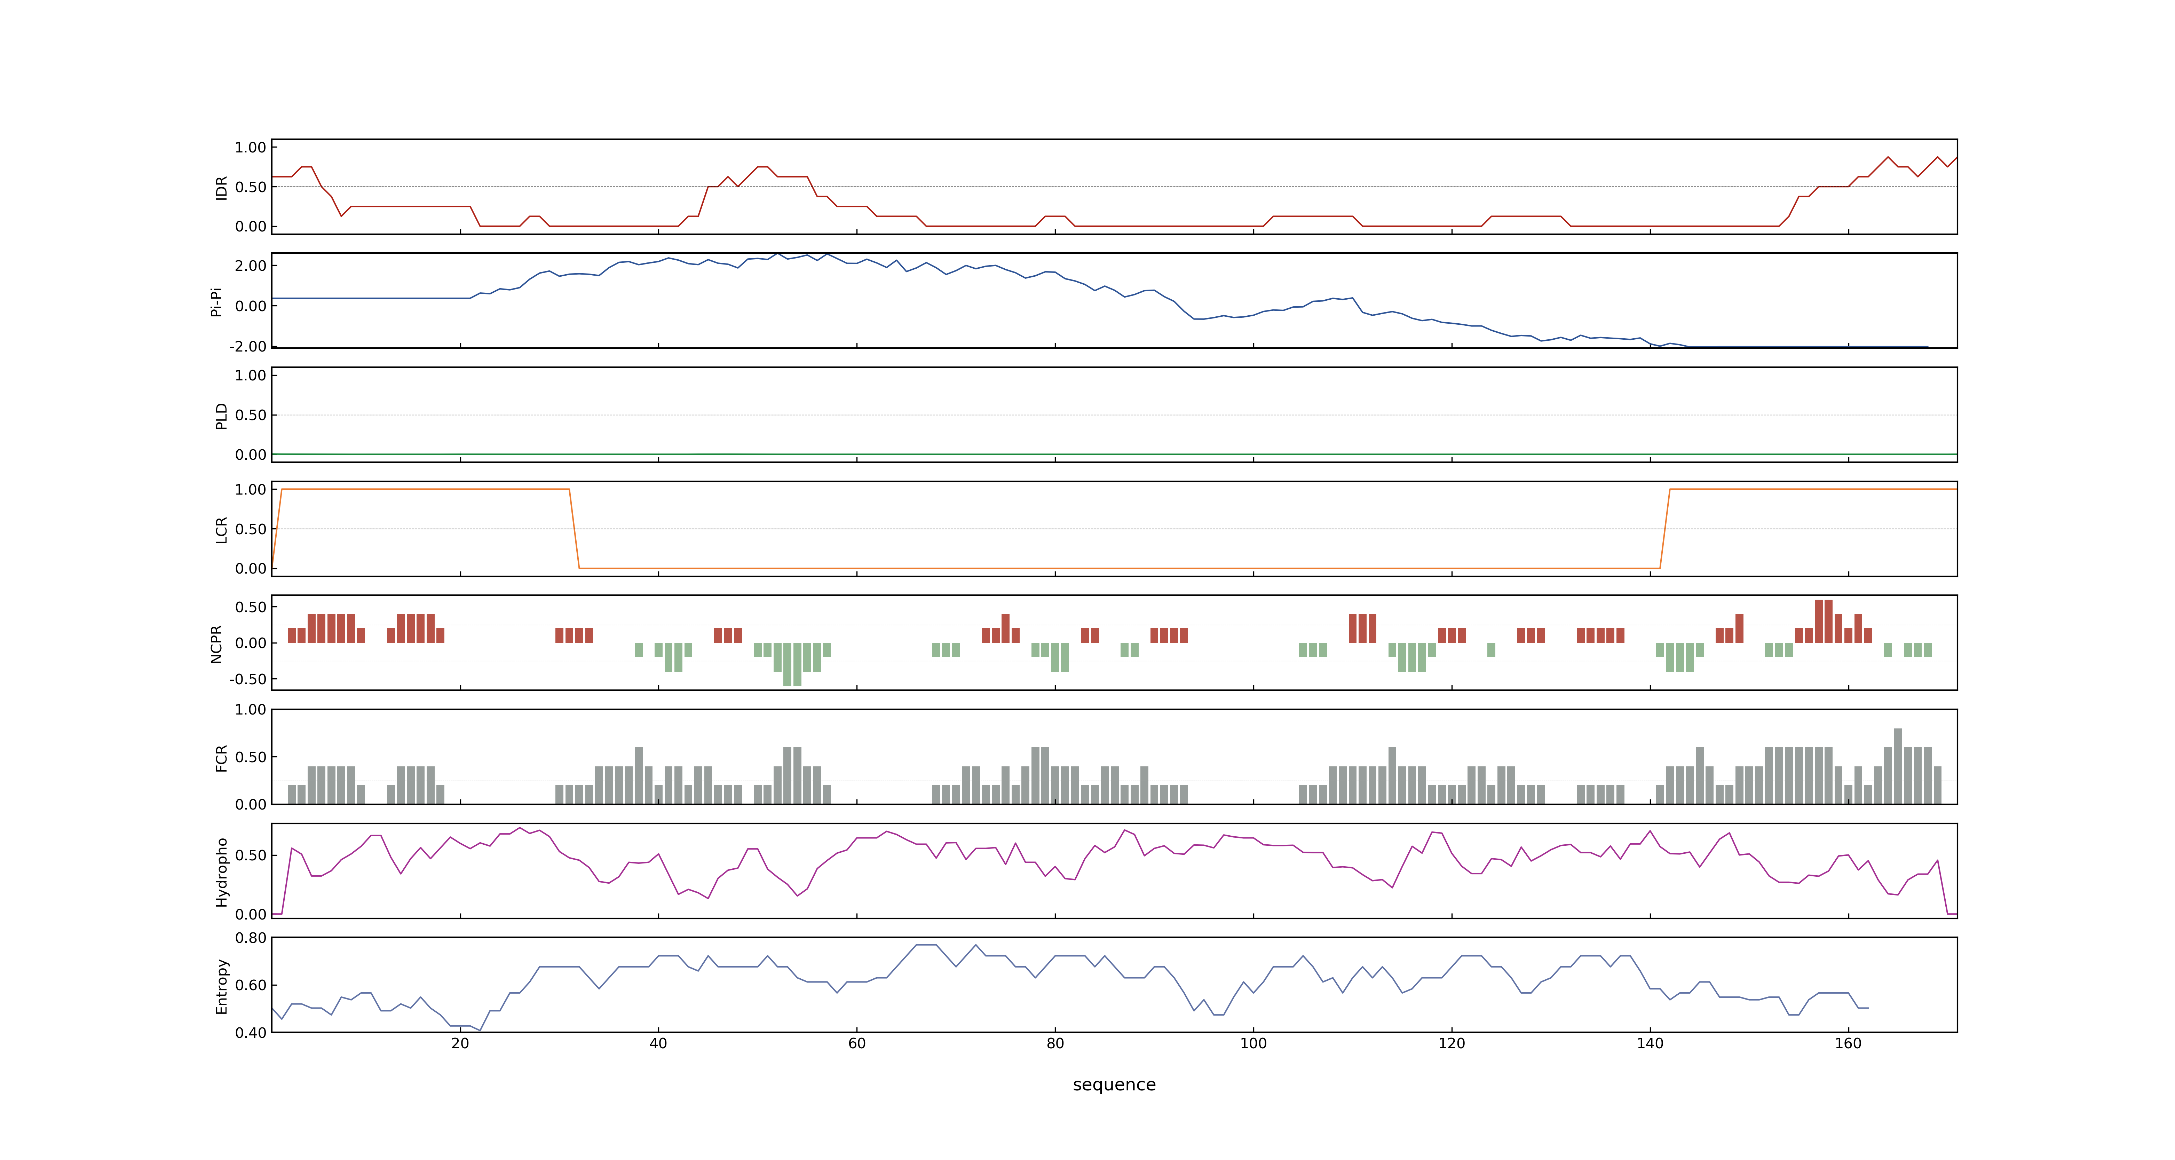Screen dimensions: 2175x1160
Task: Click the Pi-Pi y-axis label
Action: (216, 301)
